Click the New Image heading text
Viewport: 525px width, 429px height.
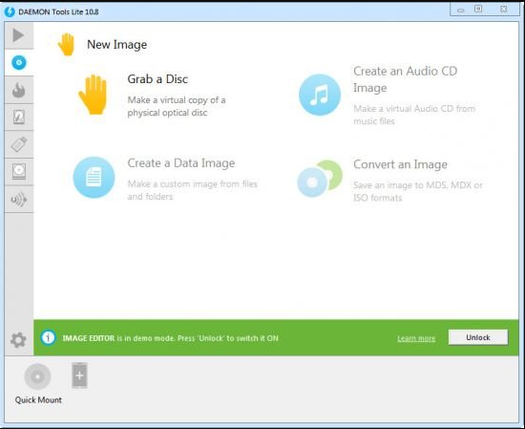116,45
